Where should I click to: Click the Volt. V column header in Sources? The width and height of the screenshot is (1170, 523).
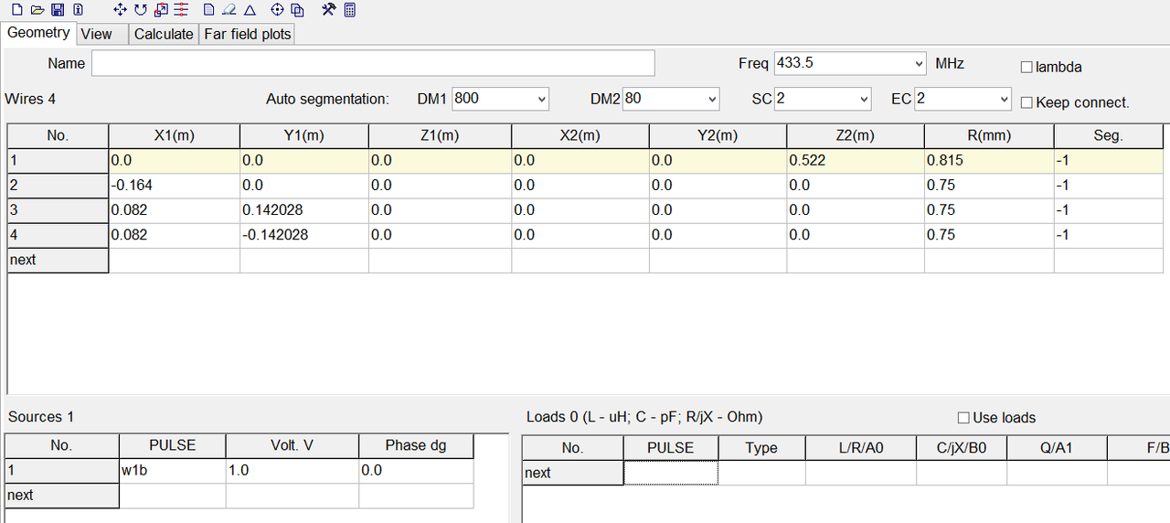click(x=292, y=445)
